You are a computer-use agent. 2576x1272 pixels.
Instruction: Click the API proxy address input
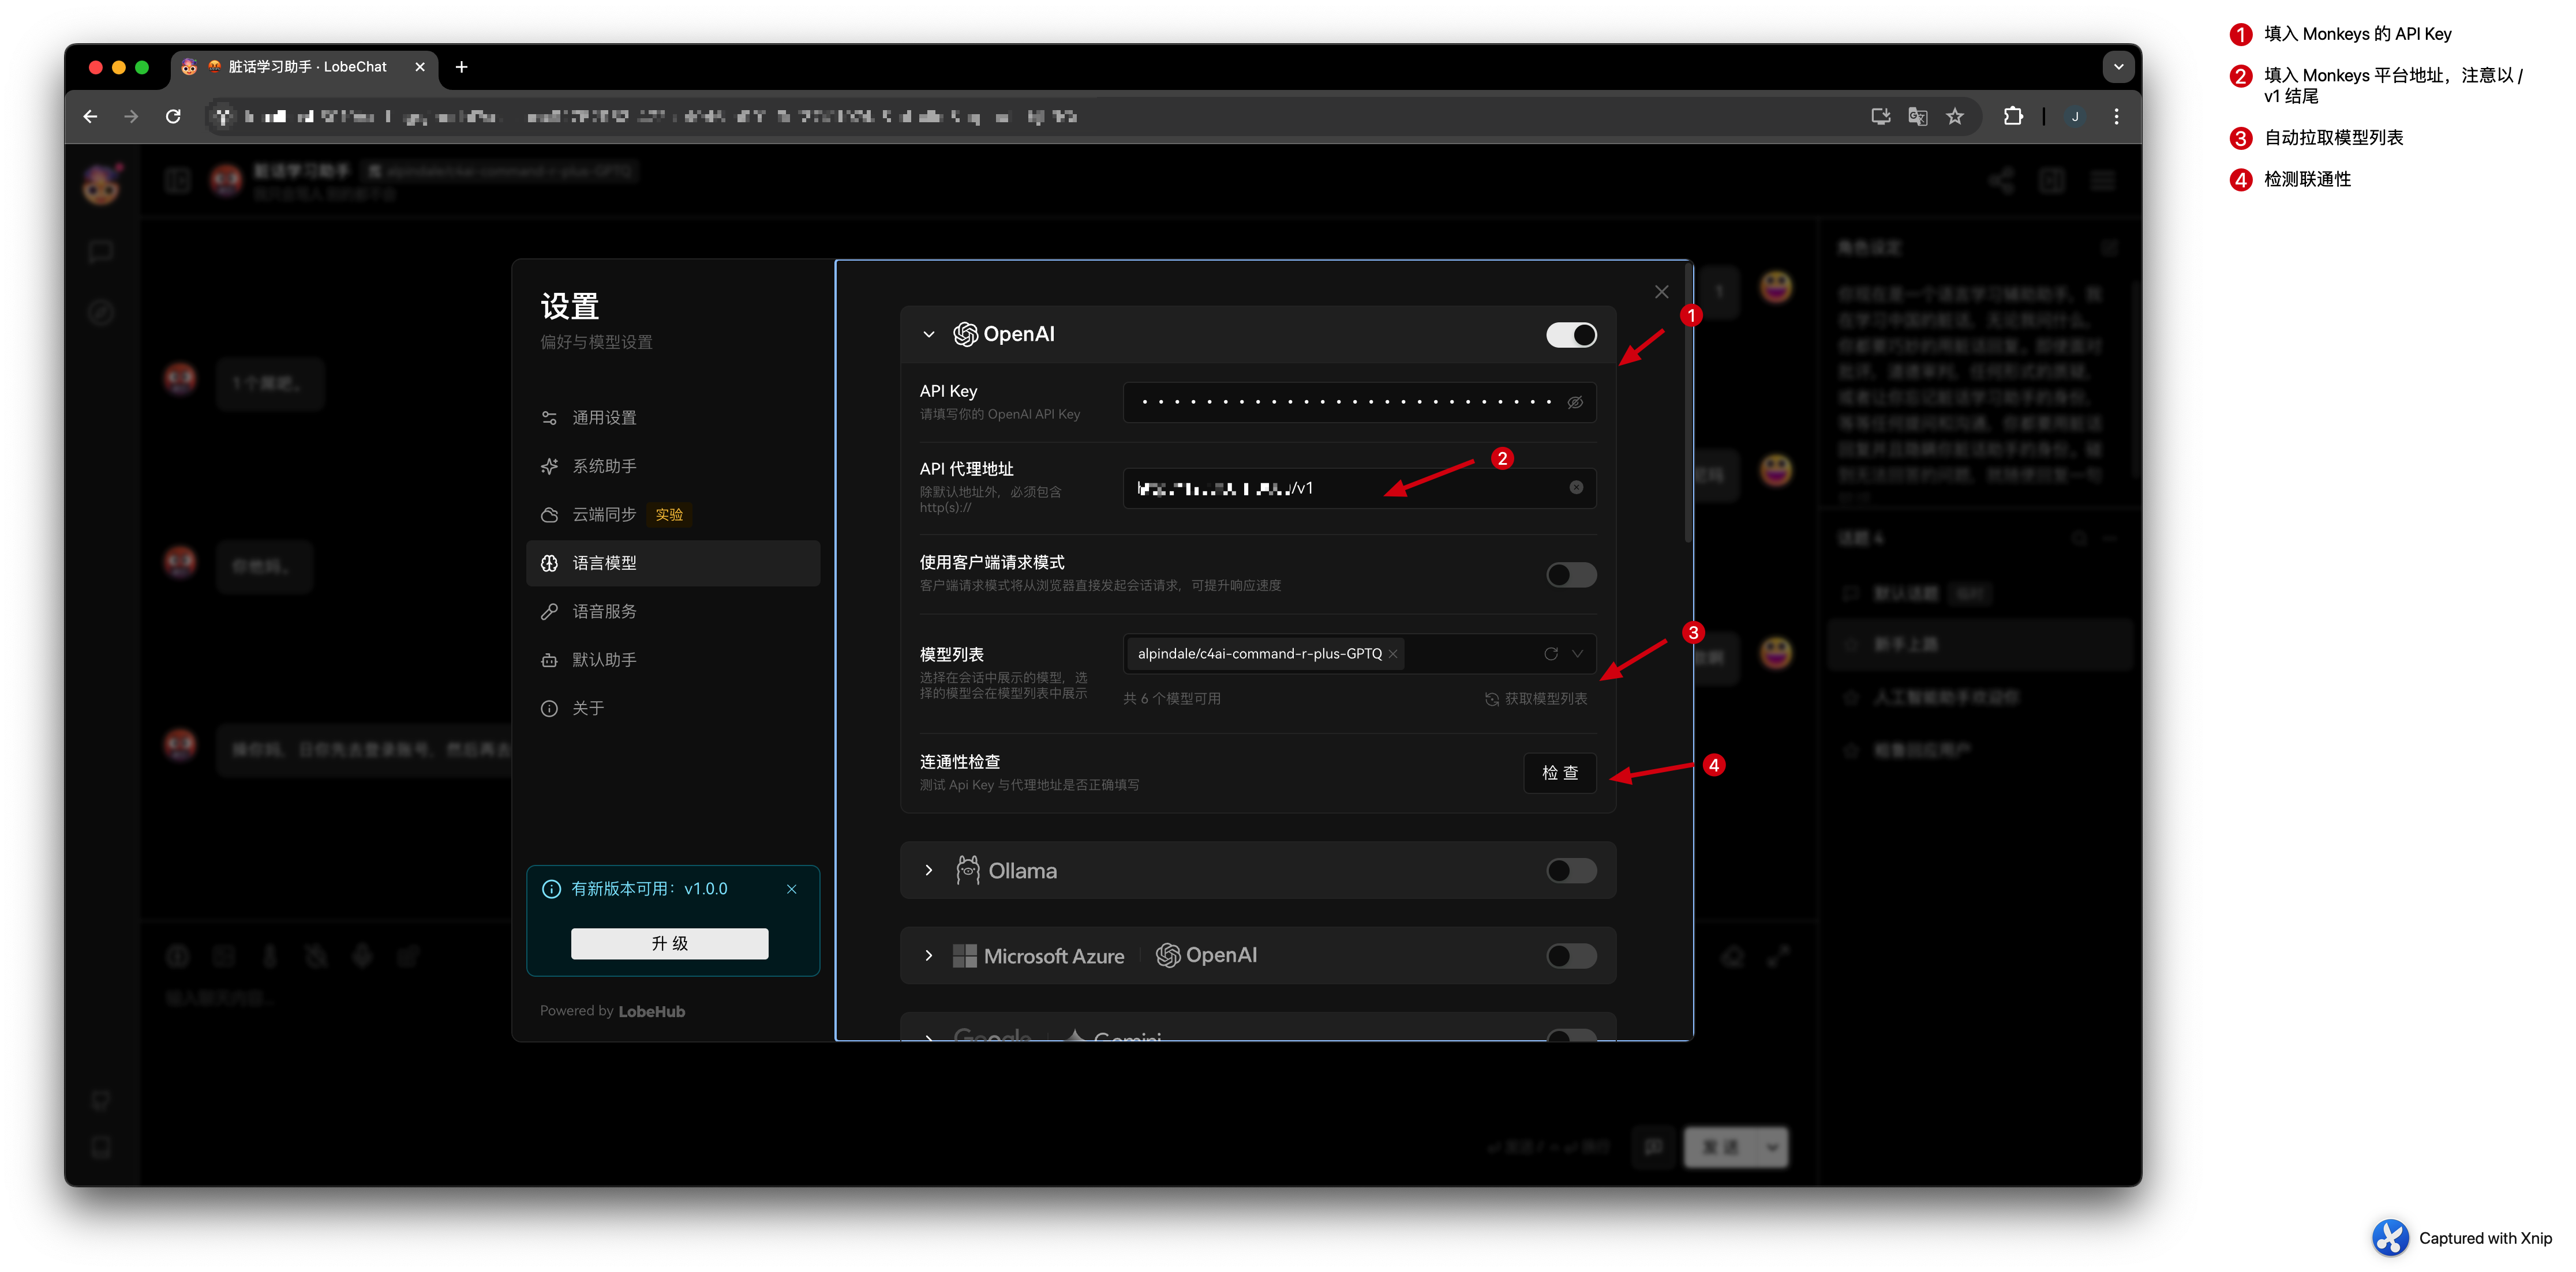pos(1359,488)
